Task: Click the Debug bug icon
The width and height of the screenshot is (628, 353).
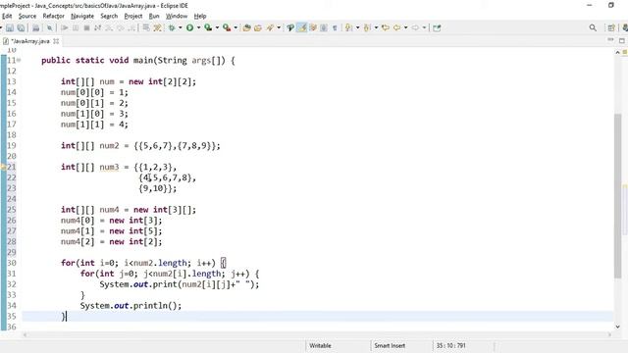Action: [172, 28]
